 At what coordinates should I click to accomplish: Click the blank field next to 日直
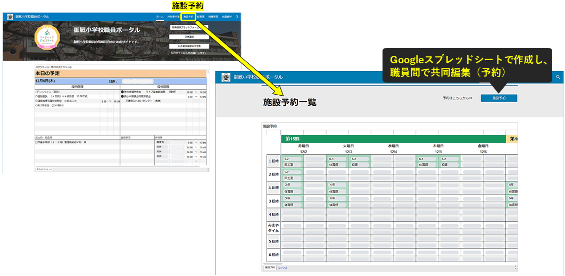(137, 81)
